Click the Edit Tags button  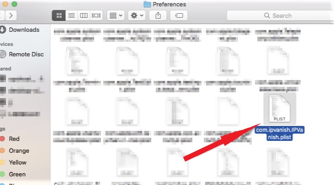pyautogui.click(x=179, y=15)
